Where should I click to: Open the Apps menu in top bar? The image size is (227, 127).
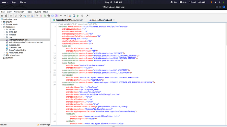(x=14, y=2)
